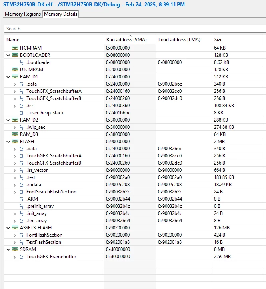Collapse the RAM_D2 region
This screenshot has width=266, height=289.
(x=8, y=120)
